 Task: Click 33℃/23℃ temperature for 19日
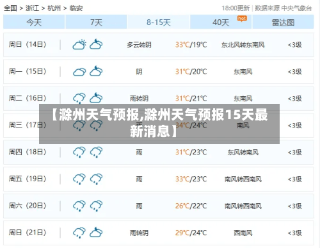pyautogui.click(x=191, y=179)
